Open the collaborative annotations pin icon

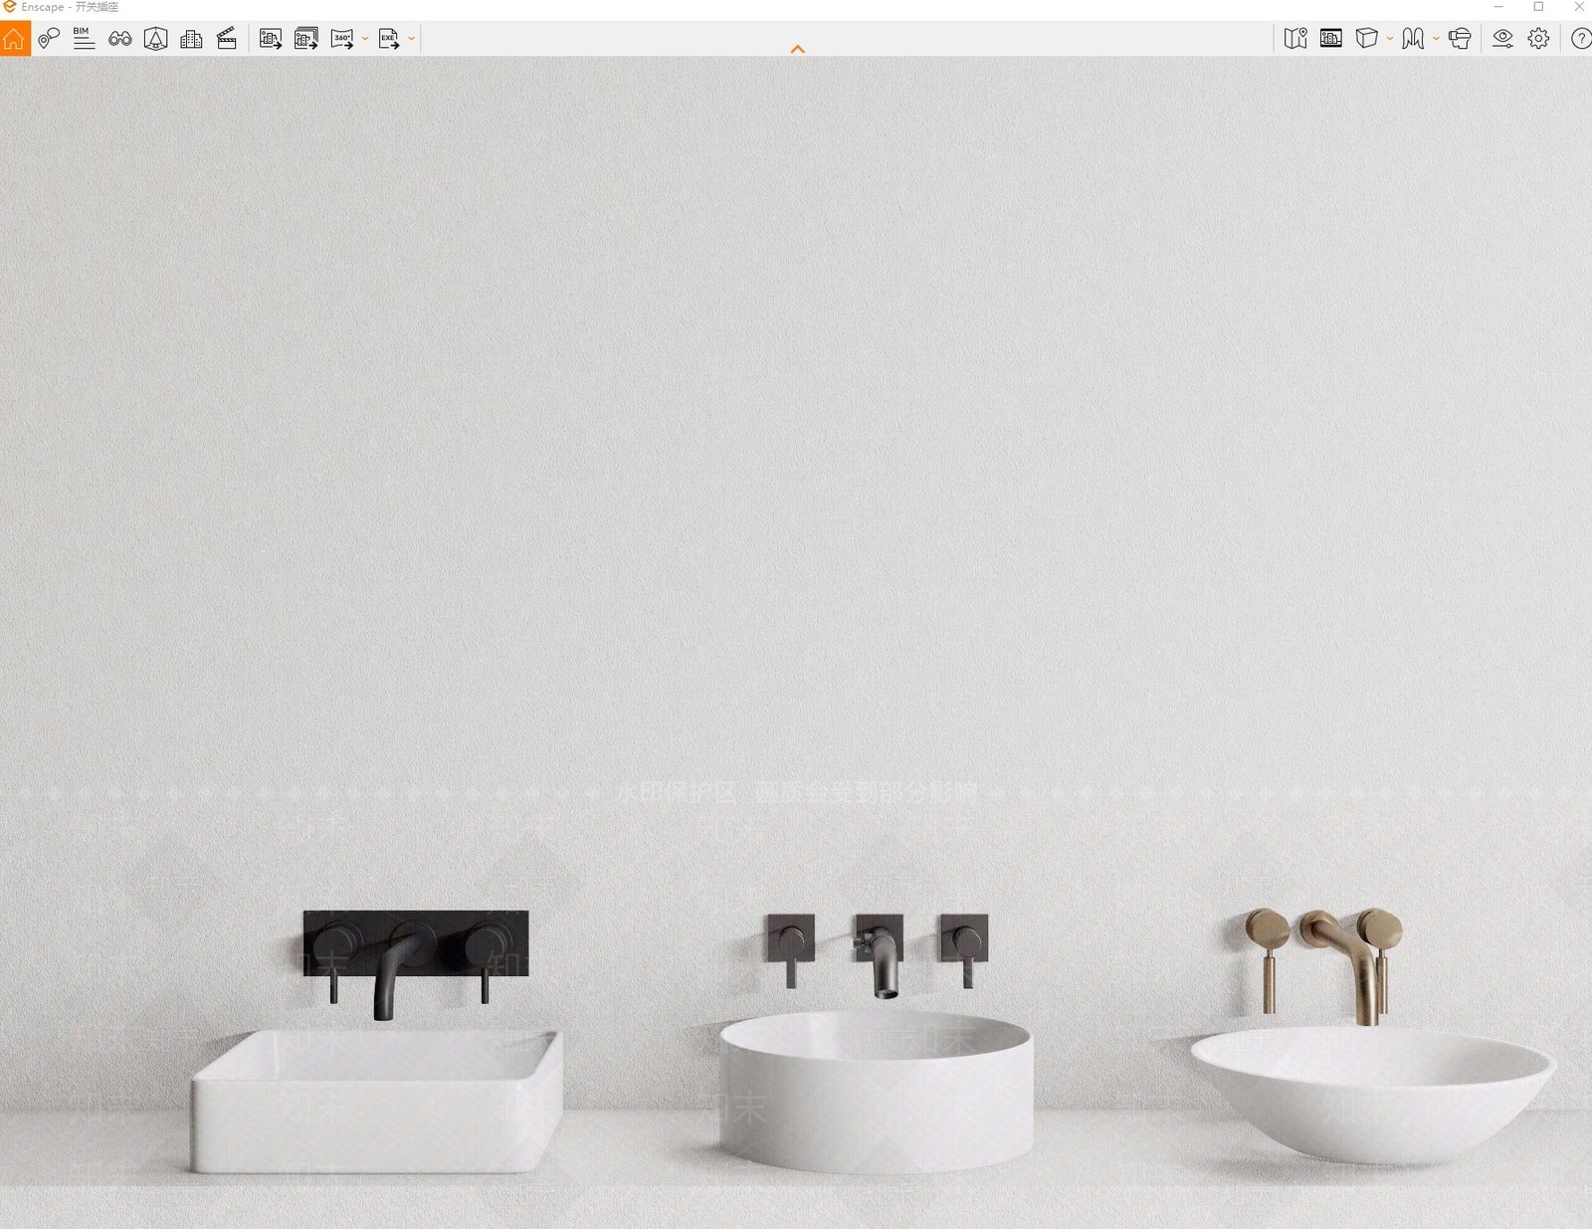[x=49, y=39]
